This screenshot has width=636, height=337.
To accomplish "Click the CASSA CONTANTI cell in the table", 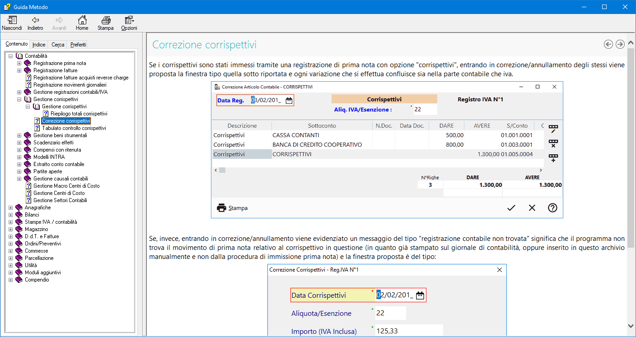I will coord(322,135).
